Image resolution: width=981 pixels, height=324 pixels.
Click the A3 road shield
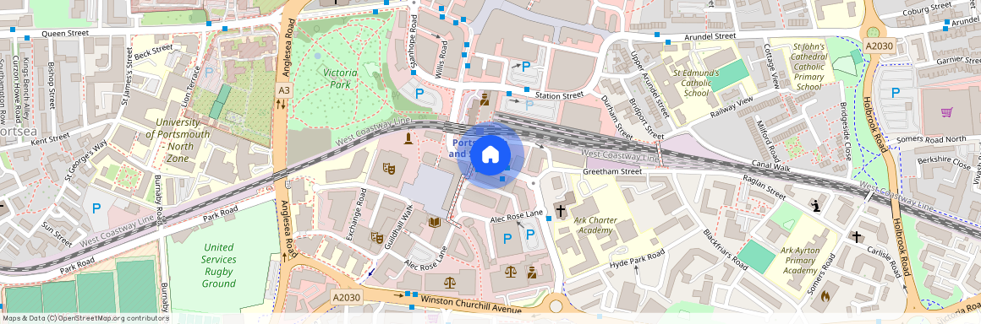(284, 90)
